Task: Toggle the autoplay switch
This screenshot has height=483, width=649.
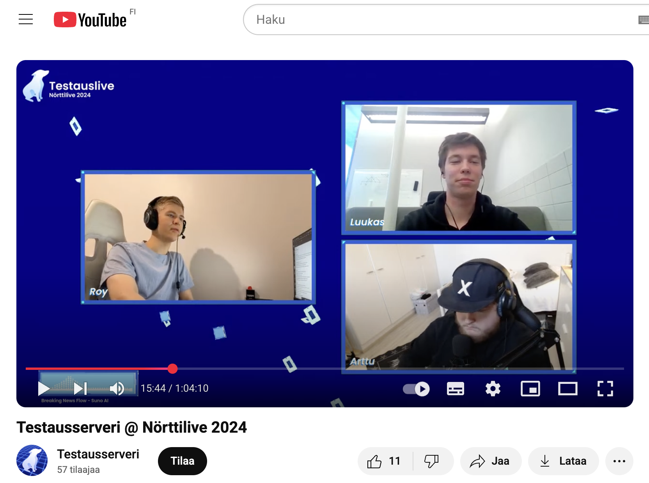Action: pyautogui.click(x=416, y=389)
